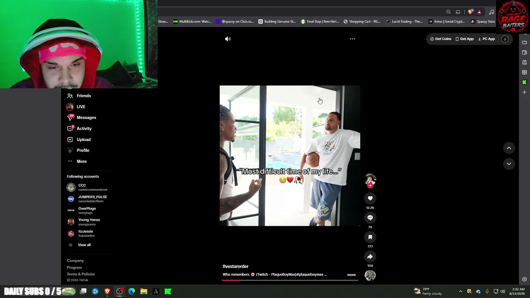
Task: Open the Building Genuine St... bookmark
Action: 277,22
